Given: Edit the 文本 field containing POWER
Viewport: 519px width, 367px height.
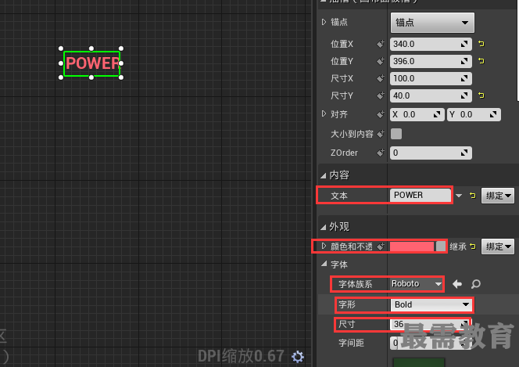Looking at the screenshot, I should pyautogui.click(x=421, y=195).
